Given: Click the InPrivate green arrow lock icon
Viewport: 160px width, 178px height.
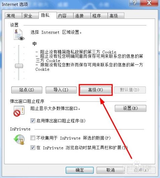Looking at the screenshot, I should (19, 139).
